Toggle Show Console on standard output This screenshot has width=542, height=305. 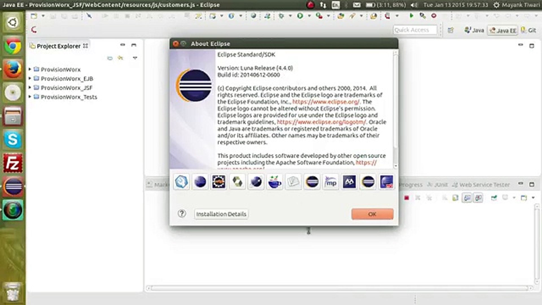point(467,198)
